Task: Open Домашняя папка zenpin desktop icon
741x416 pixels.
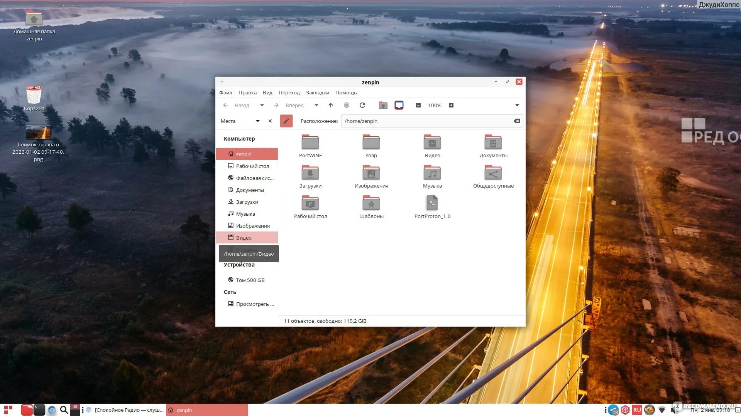Action: (x=34, y=26)
